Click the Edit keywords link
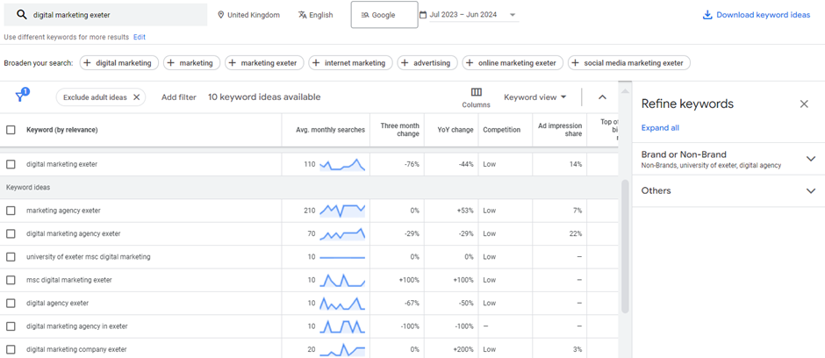Image resolution: width=825 pixels, height=358 pixels. (140, 38)
